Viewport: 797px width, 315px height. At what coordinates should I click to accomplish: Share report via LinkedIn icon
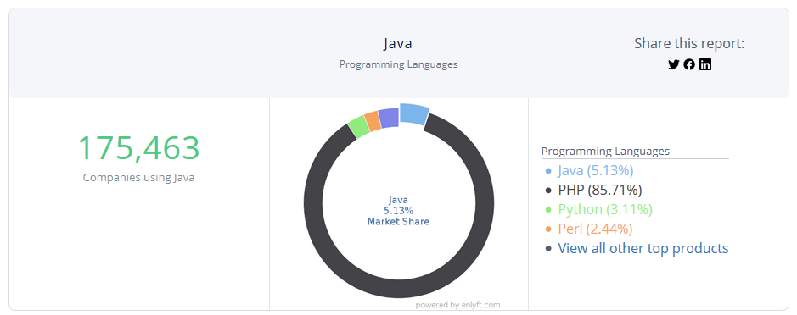[705, 64]
